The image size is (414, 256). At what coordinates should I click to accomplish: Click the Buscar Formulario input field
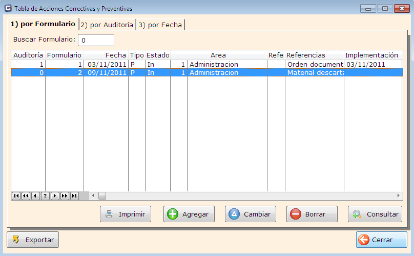coord(96,40)
